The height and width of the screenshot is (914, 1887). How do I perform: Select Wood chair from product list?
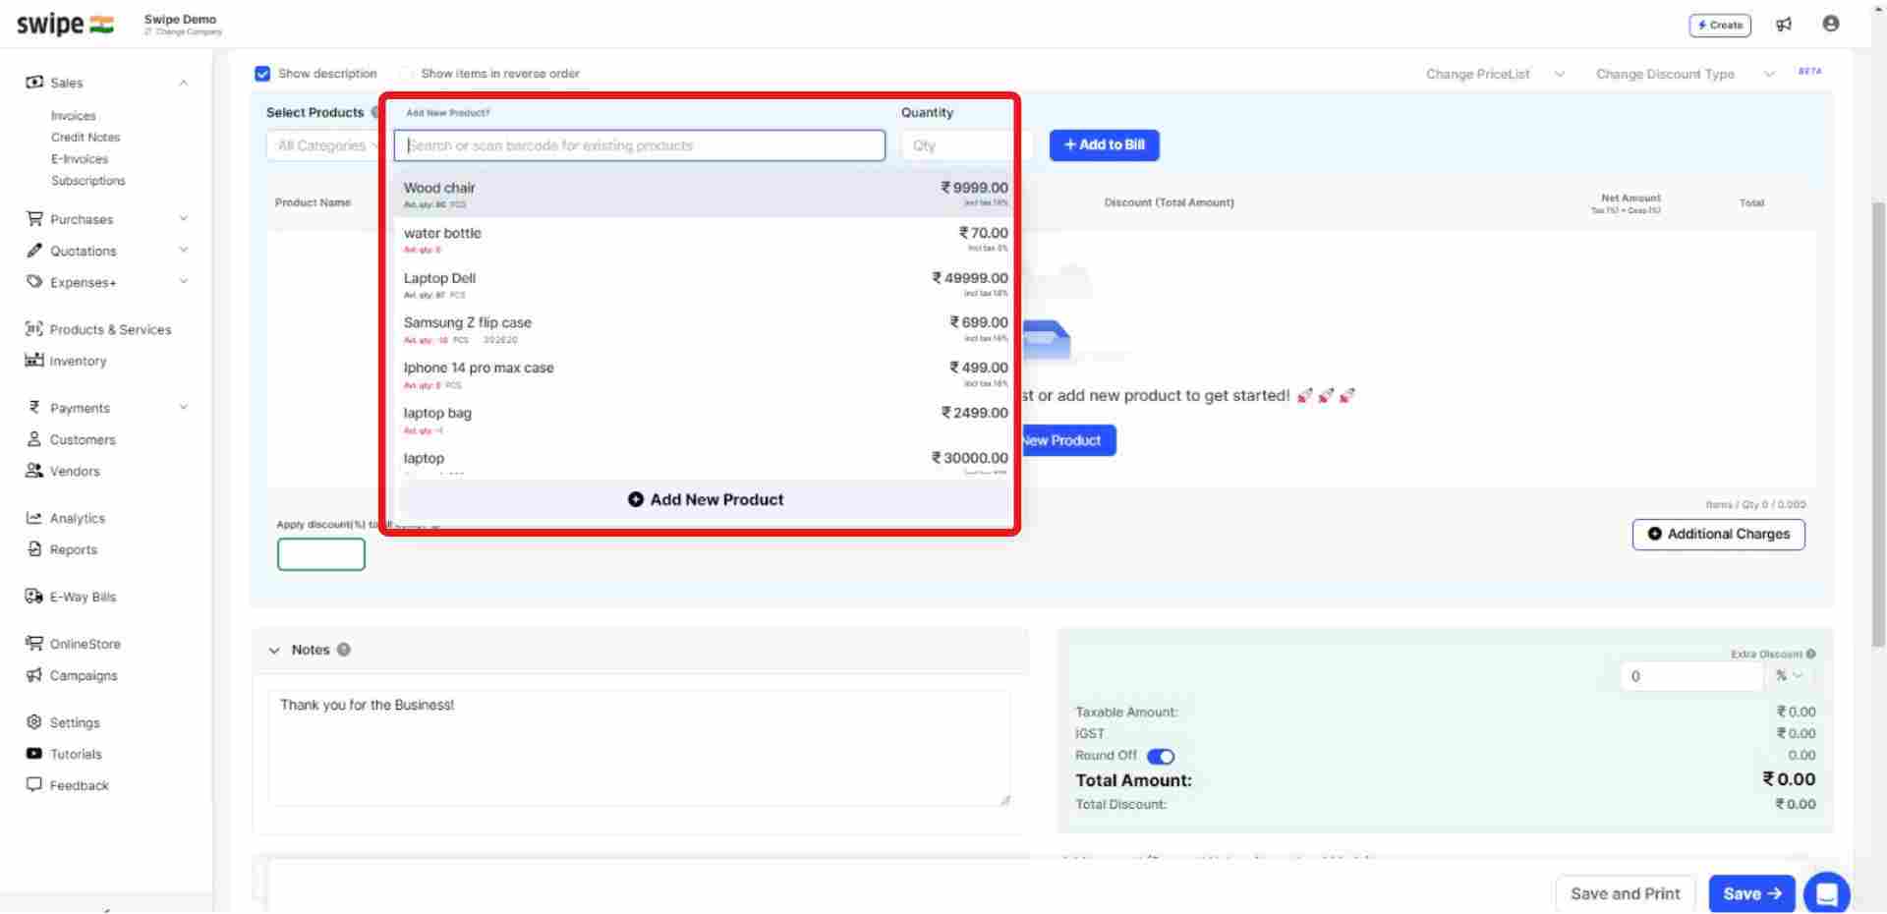pyautogui.click(x=705, y=194)
